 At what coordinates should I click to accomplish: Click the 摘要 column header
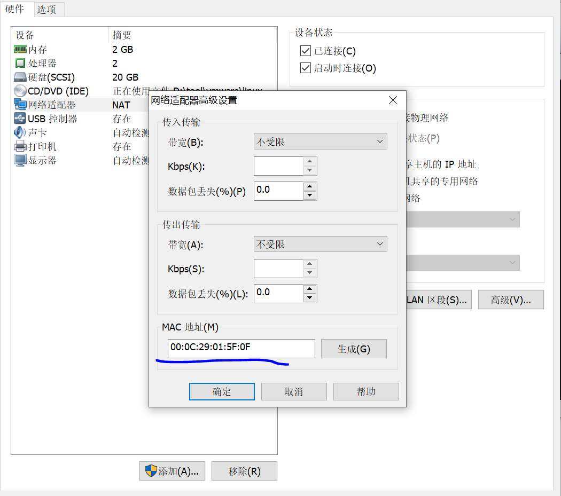click(192, 35)
